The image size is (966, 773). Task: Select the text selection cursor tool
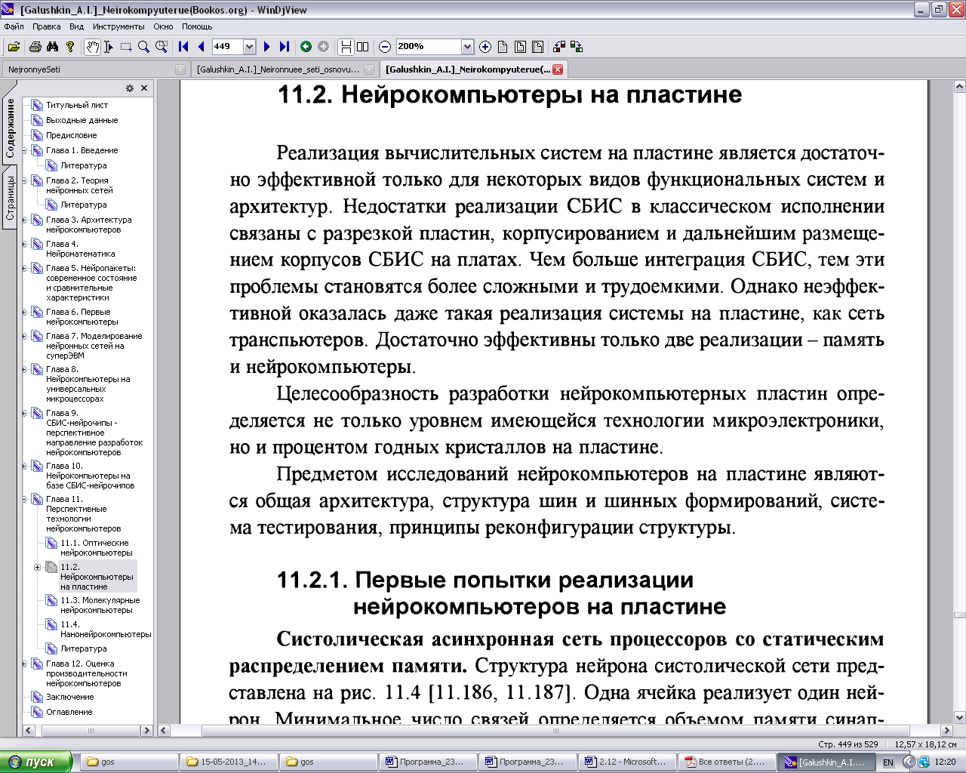[109, 47]
